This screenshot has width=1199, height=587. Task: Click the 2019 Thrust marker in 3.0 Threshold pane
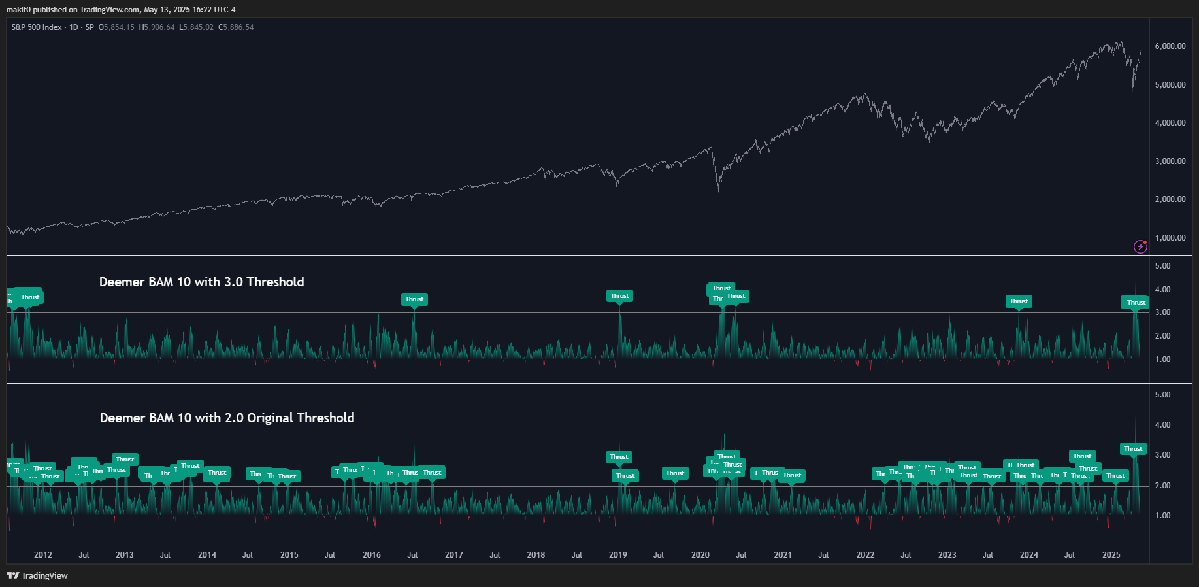click(x=619, y=296)
